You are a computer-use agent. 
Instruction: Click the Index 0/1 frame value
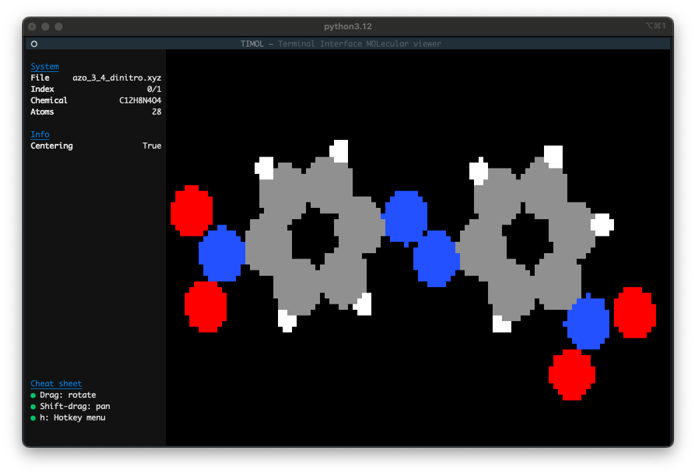153,89
